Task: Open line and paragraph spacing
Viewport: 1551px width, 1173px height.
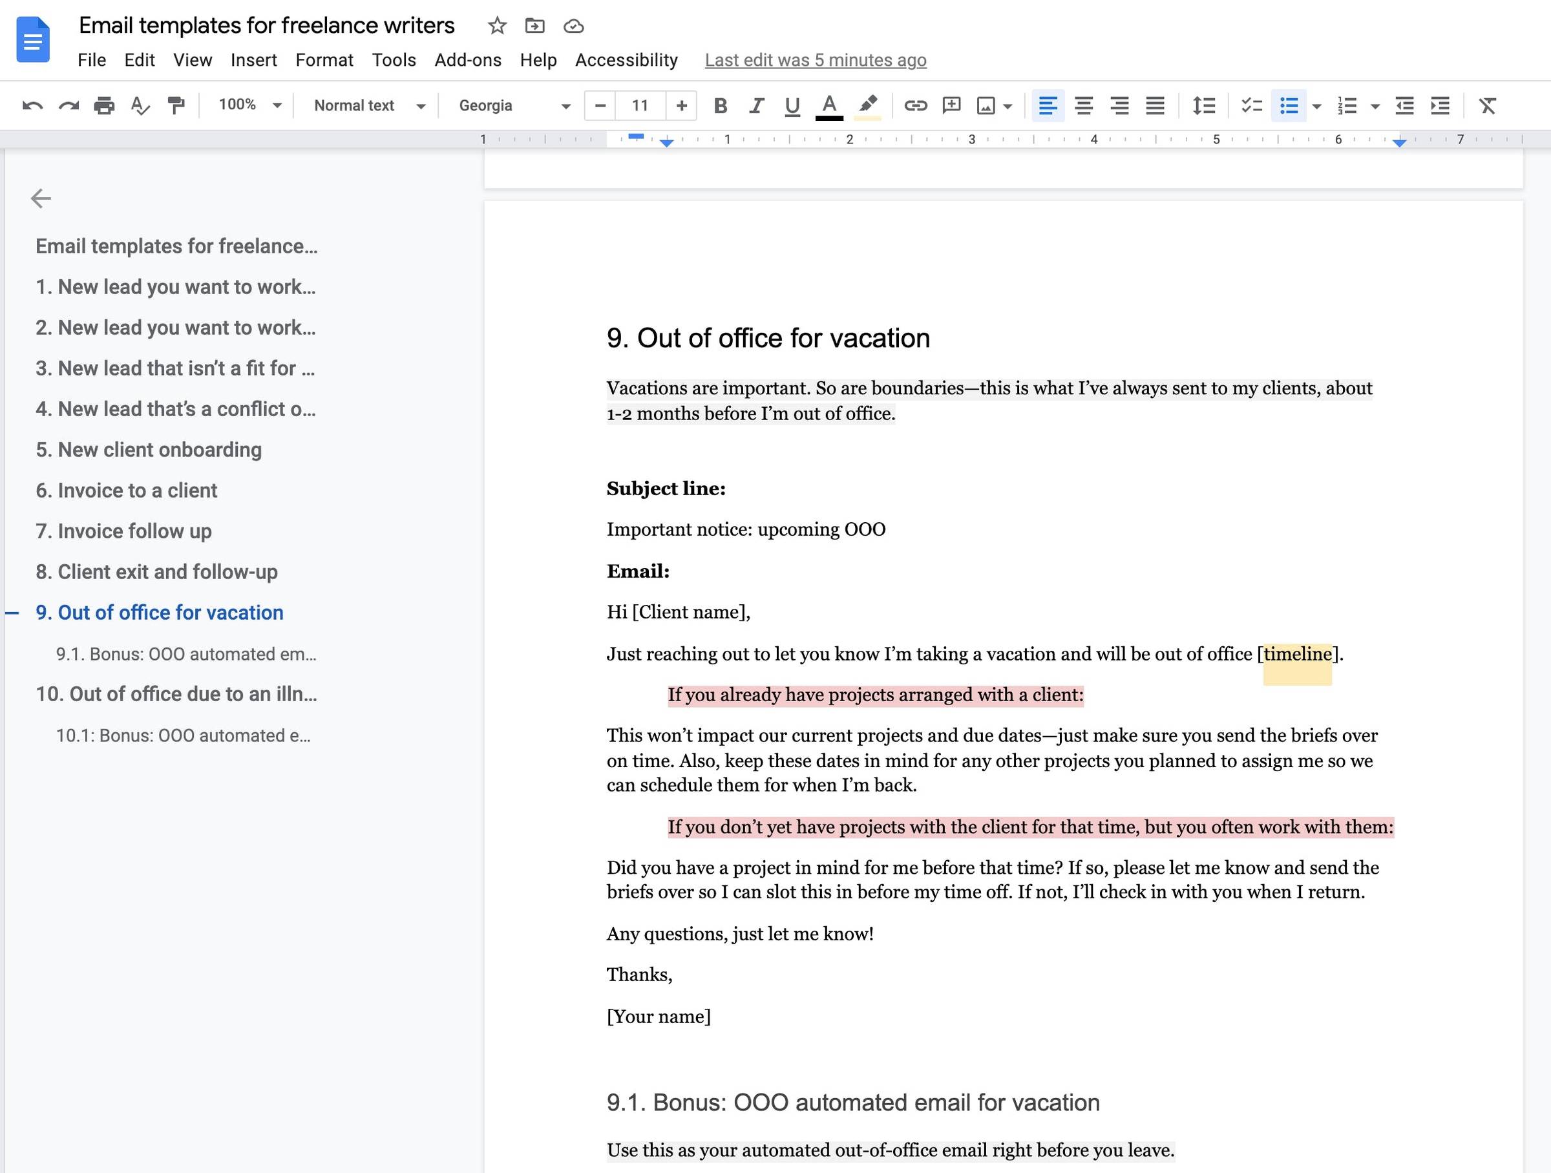Action: [x=1203, y=106]
